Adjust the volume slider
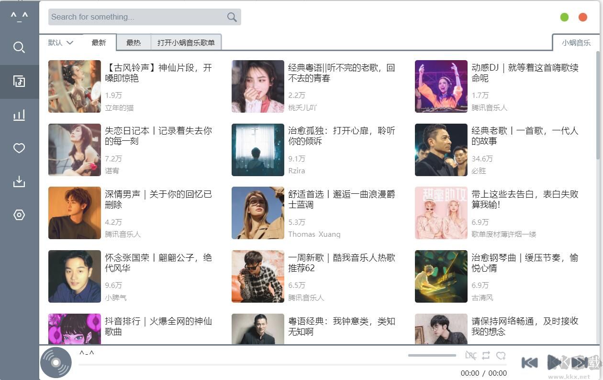The height and width of the screenshot is (380, 603). [x=431, y=355]
